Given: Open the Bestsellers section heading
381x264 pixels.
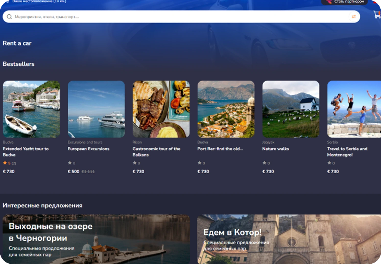Looking at the screenshot, I should (19, 64).
